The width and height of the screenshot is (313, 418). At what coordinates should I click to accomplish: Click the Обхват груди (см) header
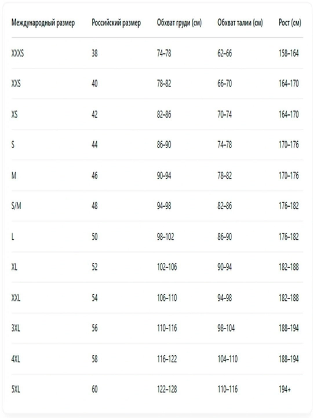179,23
